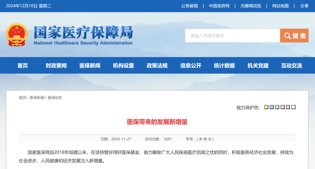Select the white eye-protection color swatch
The width and height of the screenshot is (315, 169).
point(293,107)
